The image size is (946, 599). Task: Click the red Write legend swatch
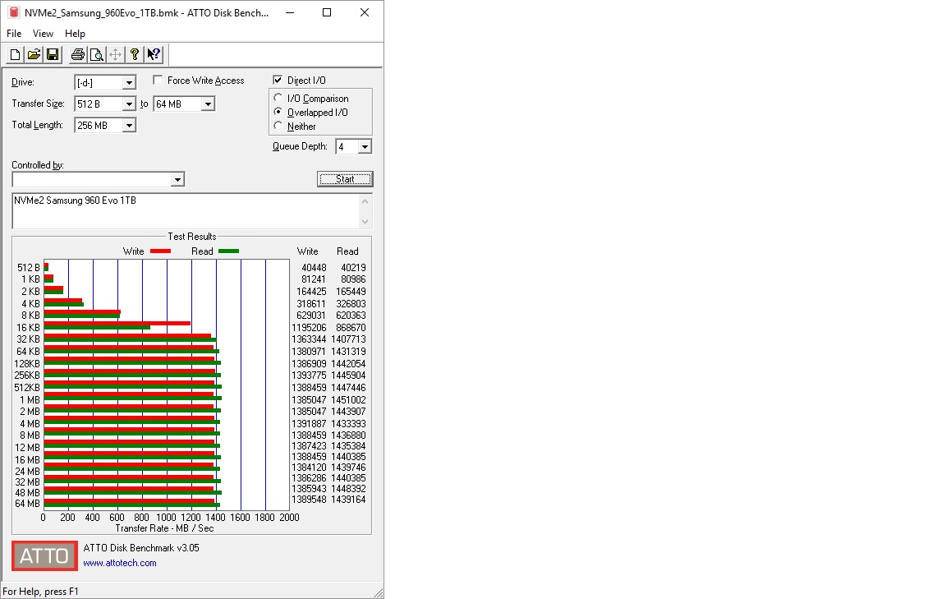(160, 251)
